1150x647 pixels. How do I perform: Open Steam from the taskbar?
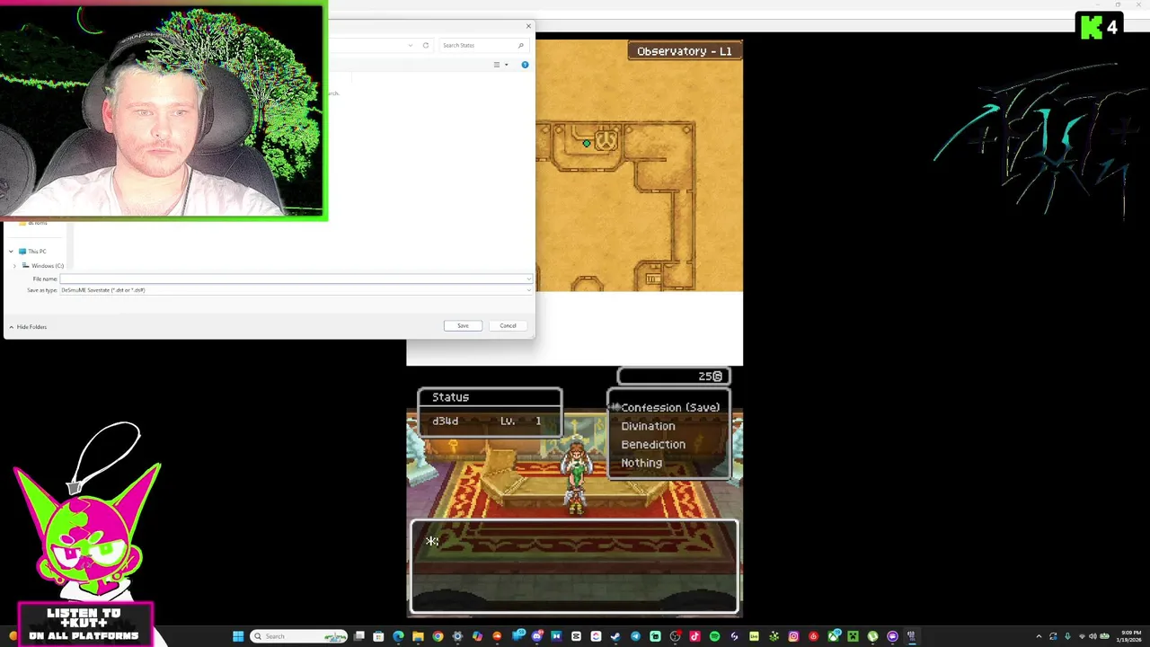615,636
